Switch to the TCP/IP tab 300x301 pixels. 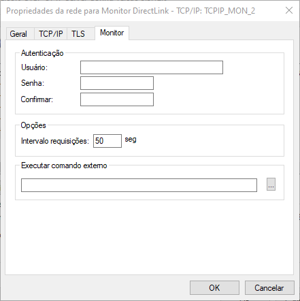[x=51, y=34]
